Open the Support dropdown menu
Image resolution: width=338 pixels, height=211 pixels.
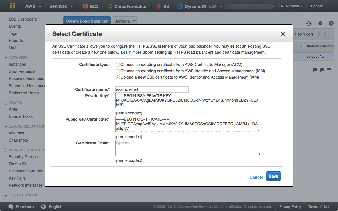(x=317, y=6)
